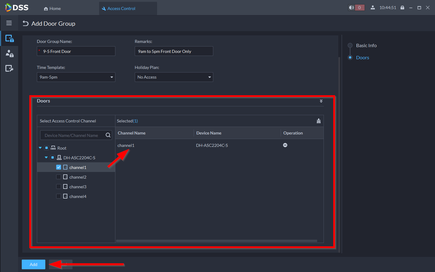
Task: Collapse the DH-ASC2204C-S tree node
Action: coord(46,157)
